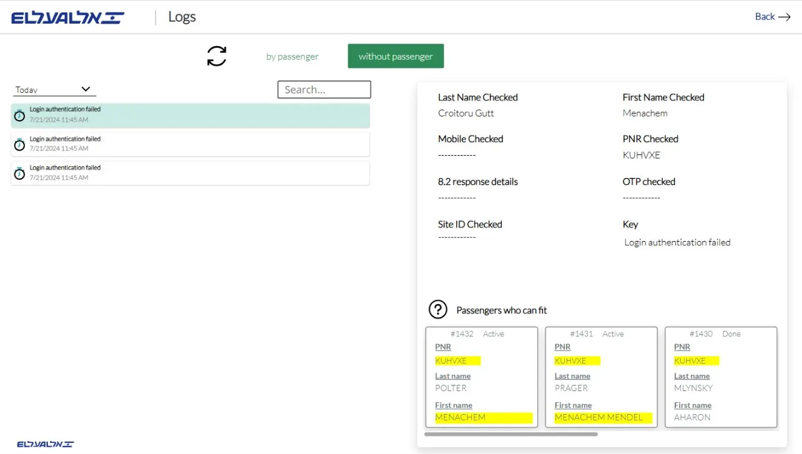Click the refresh logs icon
Screen dimensions: 802x454
(x=217, y=56)
